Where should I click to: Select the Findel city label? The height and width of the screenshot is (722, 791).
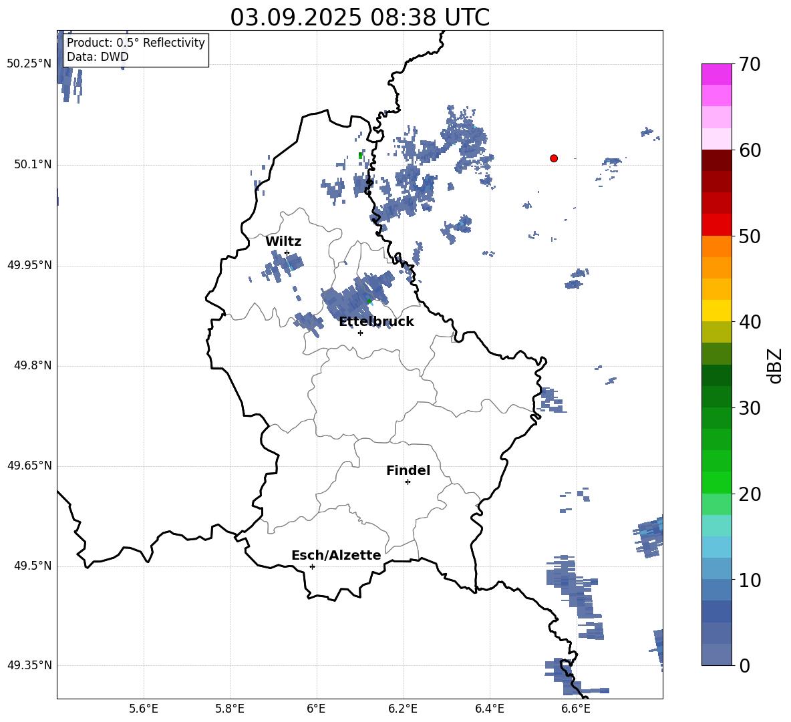pos(408,470)
